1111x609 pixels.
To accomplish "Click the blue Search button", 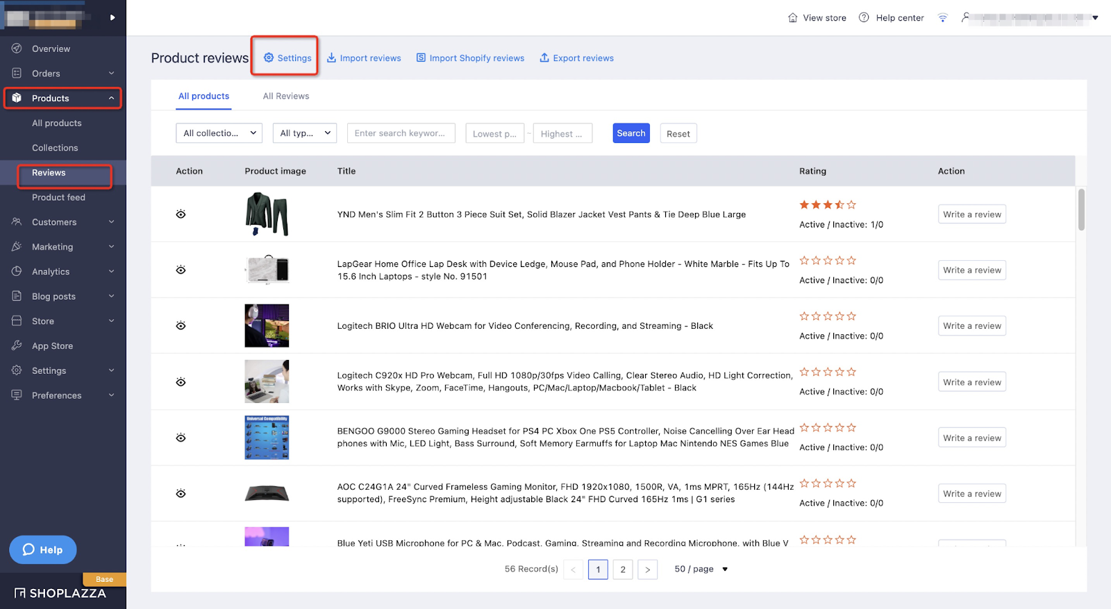I will tap(631, 133).
